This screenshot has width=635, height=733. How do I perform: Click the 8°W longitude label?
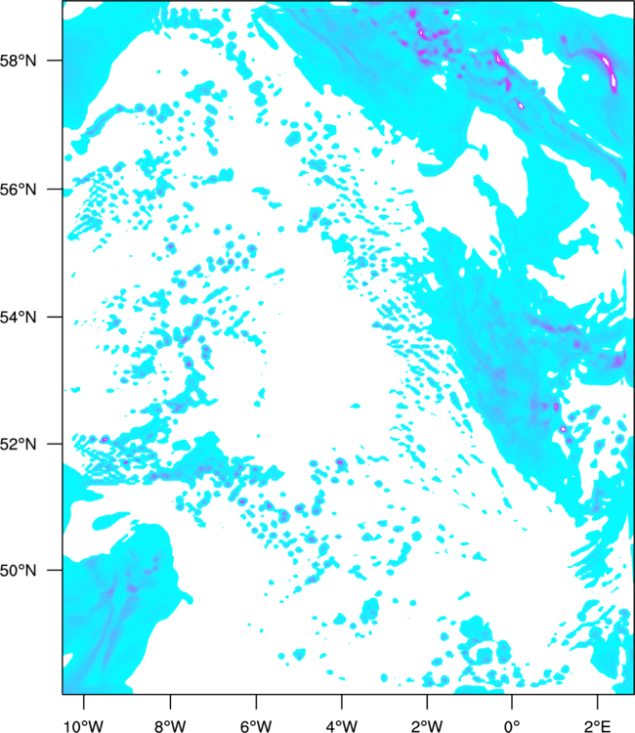[x=170, y=726]
